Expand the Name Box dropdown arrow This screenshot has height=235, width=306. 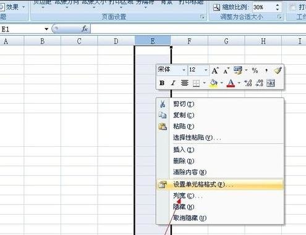coord(46,29)
